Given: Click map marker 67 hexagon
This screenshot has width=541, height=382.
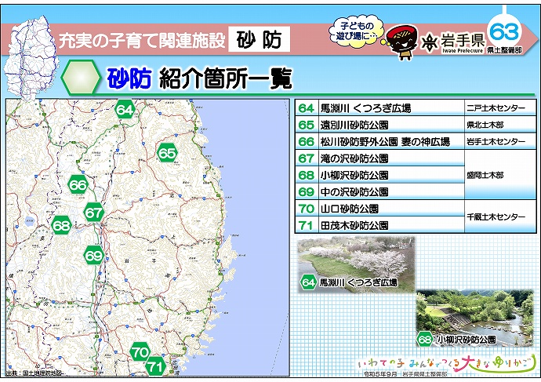Looking at the screenshot, I should tap(94, 213).
